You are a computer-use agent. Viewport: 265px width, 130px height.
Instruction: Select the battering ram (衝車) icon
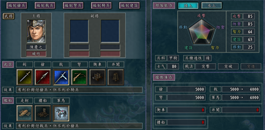[x=97, y=77]
